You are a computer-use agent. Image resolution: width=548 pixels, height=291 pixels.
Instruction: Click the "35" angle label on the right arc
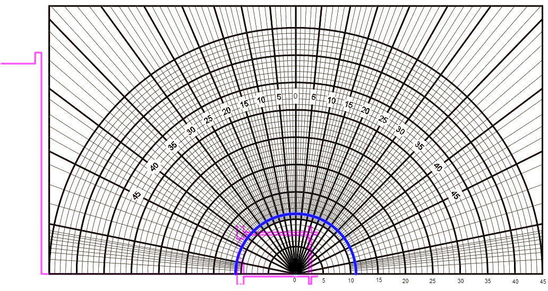click(419, 146)
